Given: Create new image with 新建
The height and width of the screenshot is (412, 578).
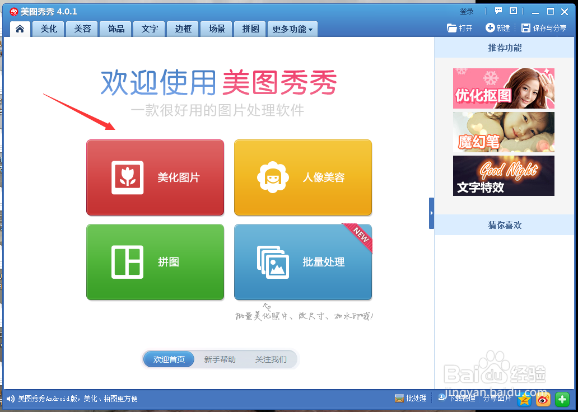Looking at the screenshot, I should pyautogui.click(x=498, y=28).
